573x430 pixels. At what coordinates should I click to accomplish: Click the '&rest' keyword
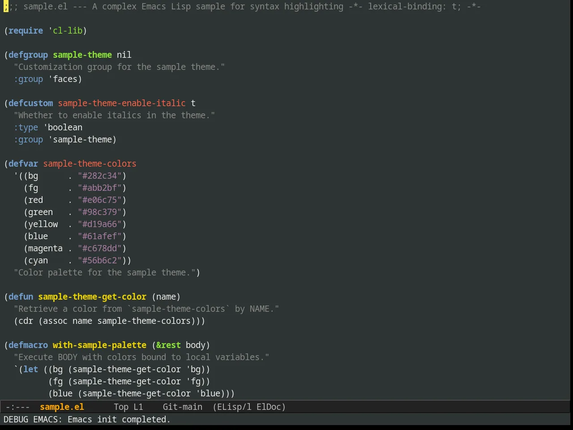pyautogui.click(x=168, y=345)
